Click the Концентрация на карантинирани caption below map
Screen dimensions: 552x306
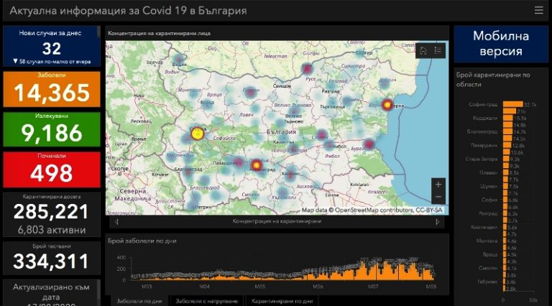277,221
